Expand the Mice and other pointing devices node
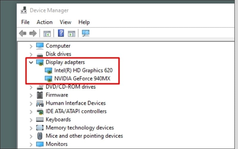Viewport: 238px width, 149px height. (31, 136)
